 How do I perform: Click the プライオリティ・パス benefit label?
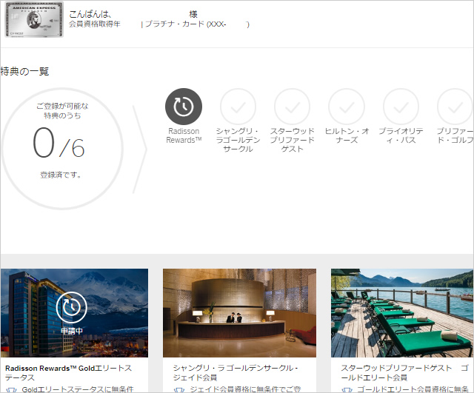[x=401, y=135]
